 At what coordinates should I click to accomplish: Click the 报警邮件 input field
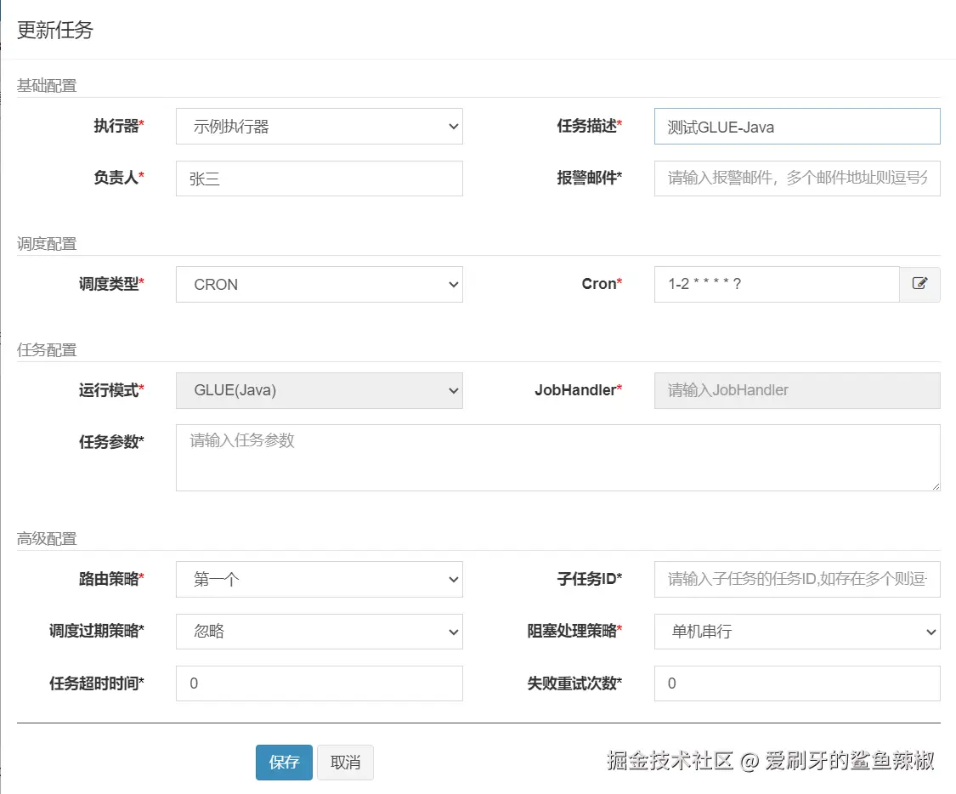pos(797,179)
